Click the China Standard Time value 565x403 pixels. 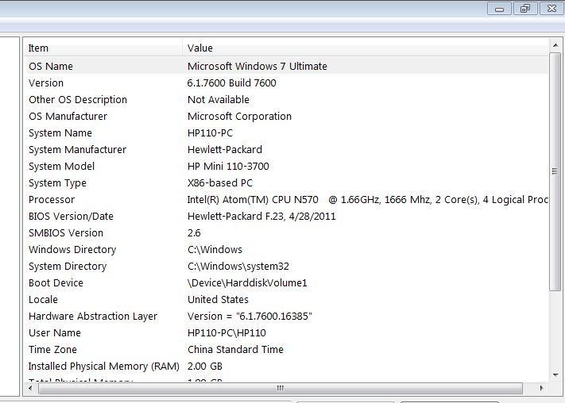pyautogui.click(x=235, y=349)
